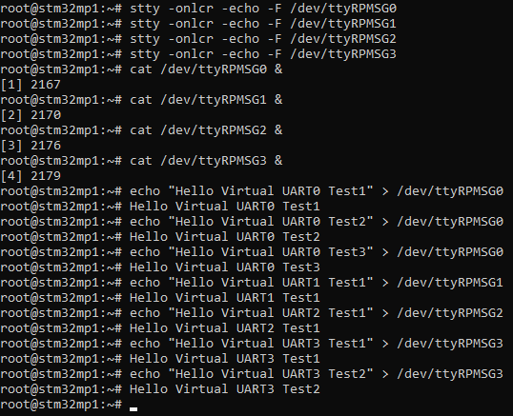The height and width of the screenshot is (416, 513).
Task: Click the first stty command for ttyRPMSG0
Action: (x=263, y=9)
